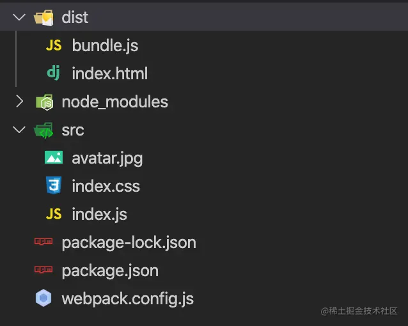Click the dj icon next to index.html
This screenshot has height=326, width=408.
click(x=53, y=73)
